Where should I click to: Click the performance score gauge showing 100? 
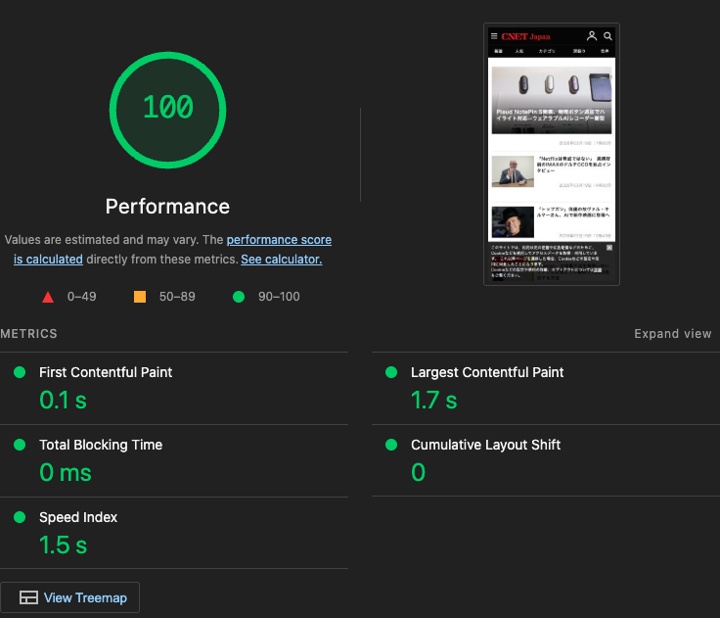168,107
